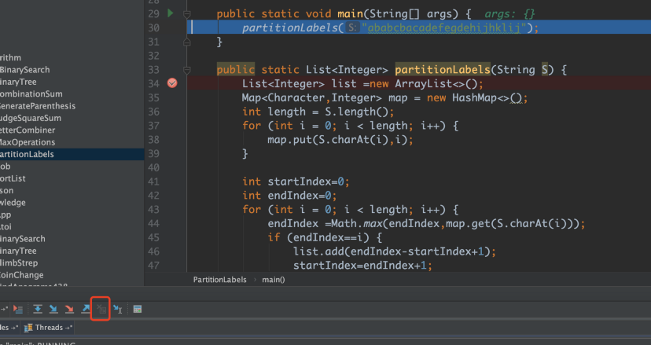Click the main() breadcrumb item
This screenshot has width=651, height=345.
[273, 279]
